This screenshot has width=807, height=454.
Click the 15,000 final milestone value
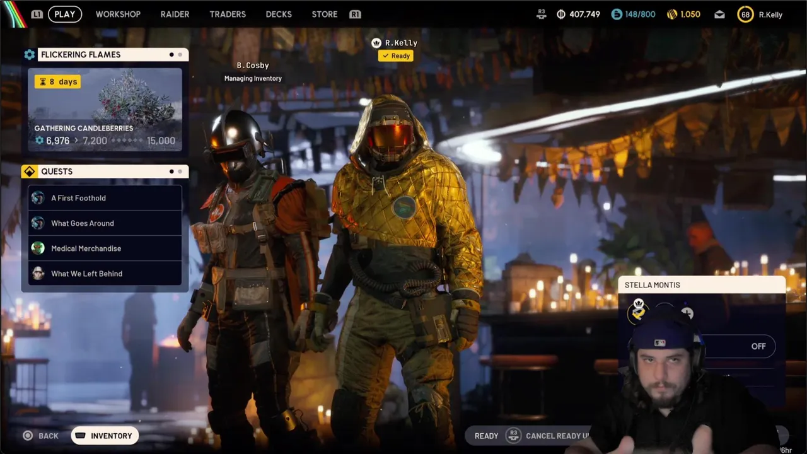(161, 141)
